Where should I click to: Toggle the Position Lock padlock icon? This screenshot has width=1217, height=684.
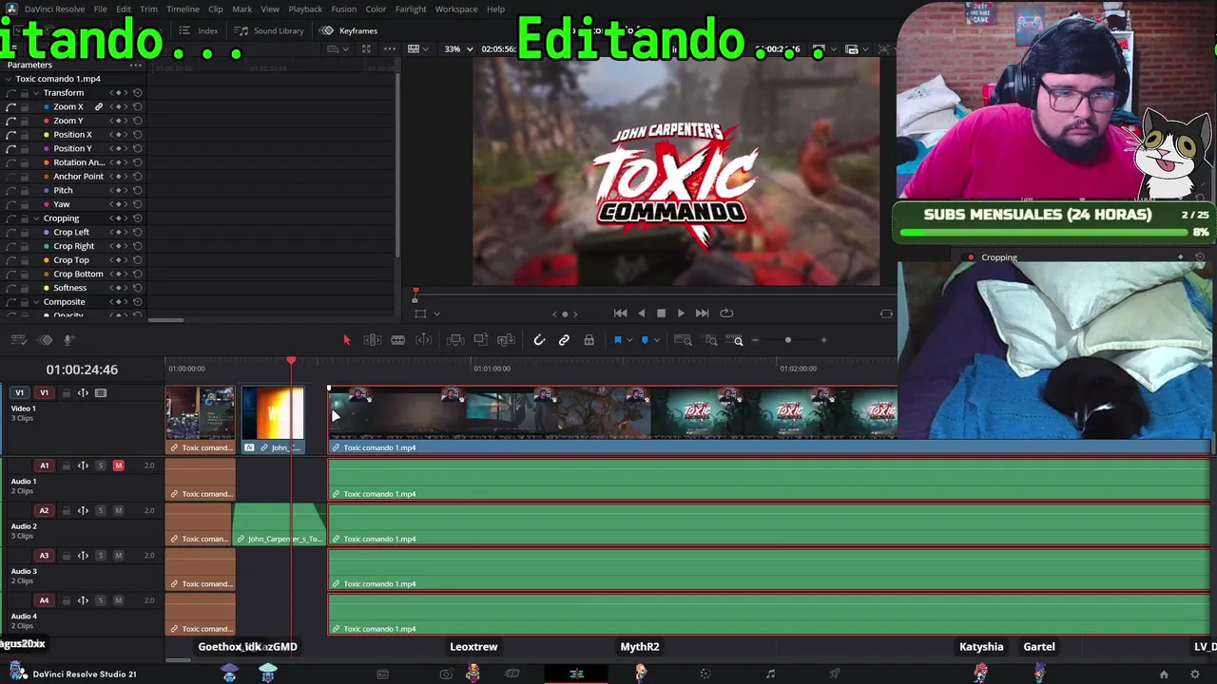(589, 340)
